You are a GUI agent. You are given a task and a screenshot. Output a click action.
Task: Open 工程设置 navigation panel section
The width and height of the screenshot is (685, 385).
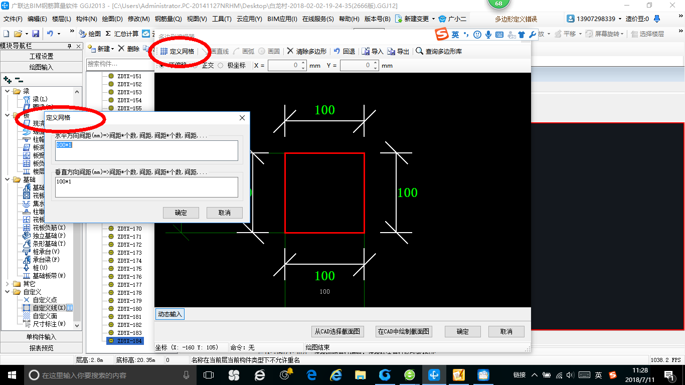click(41, 56)
